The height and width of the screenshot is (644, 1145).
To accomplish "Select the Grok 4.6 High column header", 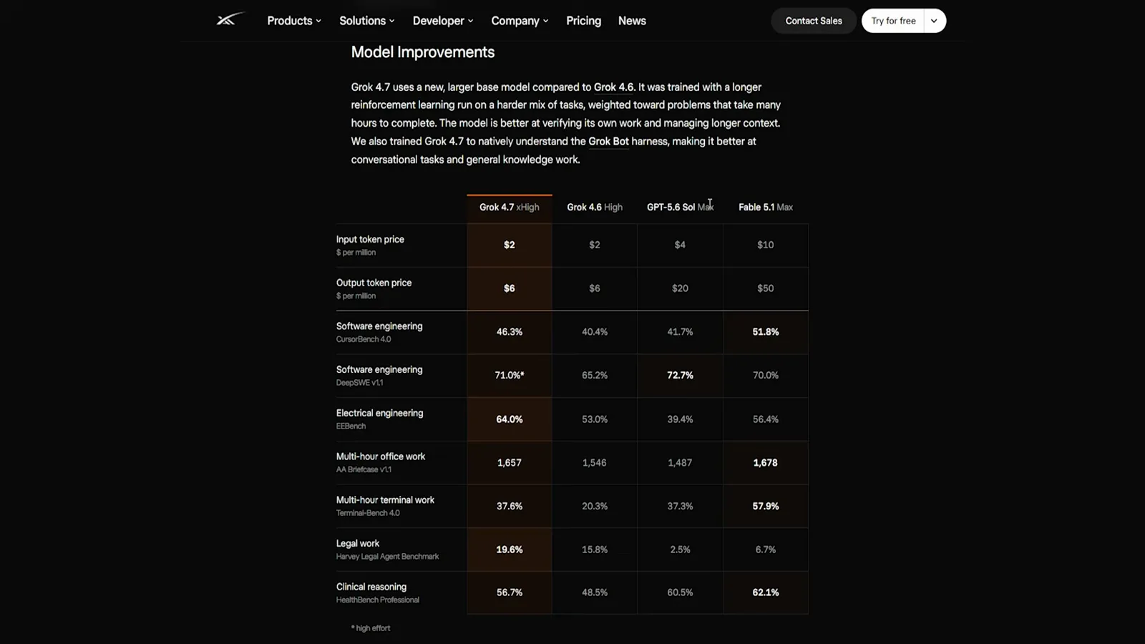I will click(x=595, y=208).
